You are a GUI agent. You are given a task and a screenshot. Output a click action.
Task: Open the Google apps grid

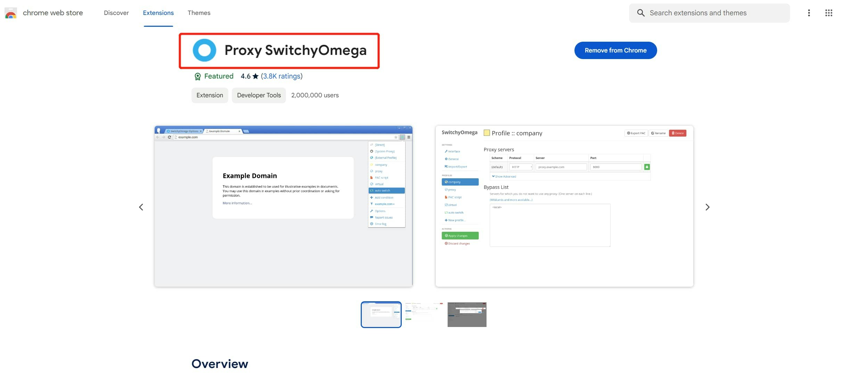(828, 13)
